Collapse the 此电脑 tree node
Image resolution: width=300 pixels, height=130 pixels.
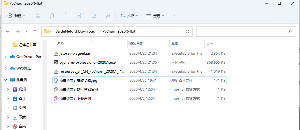[6, 80]
